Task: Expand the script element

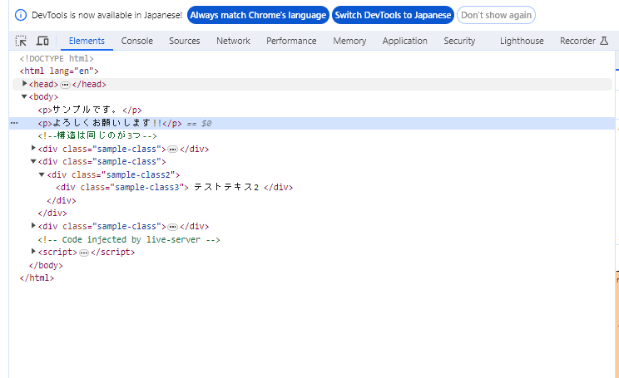Action: [33, 252]
